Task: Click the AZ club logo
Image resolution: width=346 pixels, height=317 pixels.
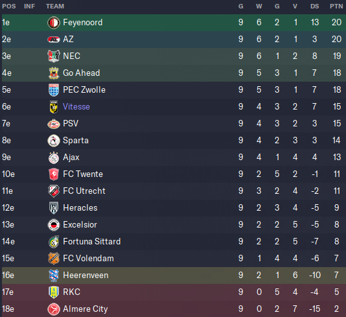Action: (x=54, y=40)
